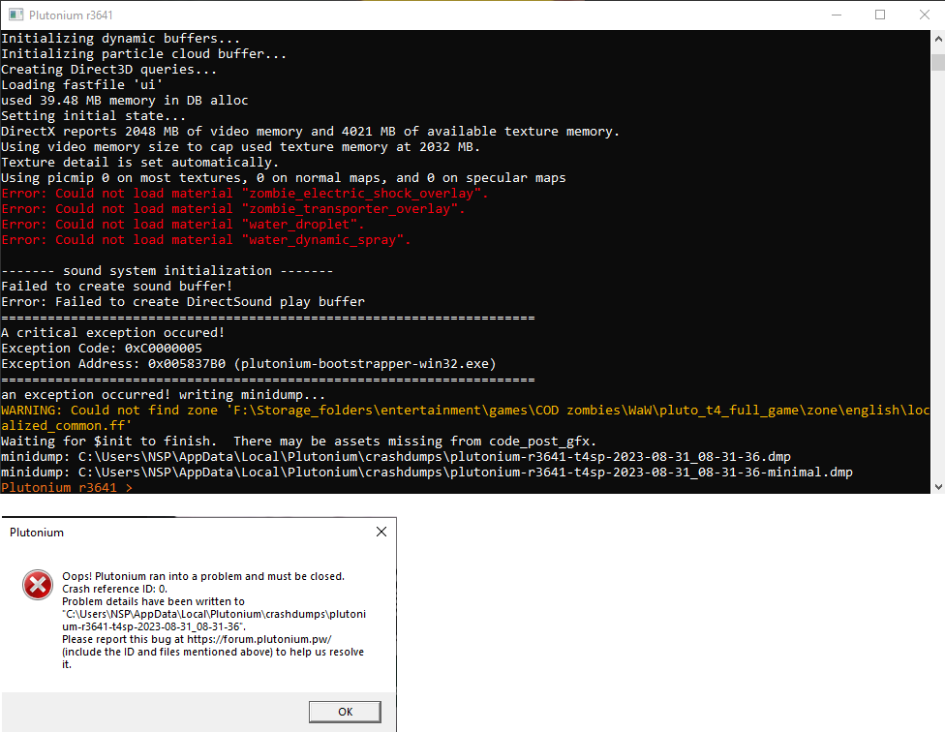Select the "Failed to create sound buffer!" line
The height and width of the screenshot is (732, 945).
117,287
